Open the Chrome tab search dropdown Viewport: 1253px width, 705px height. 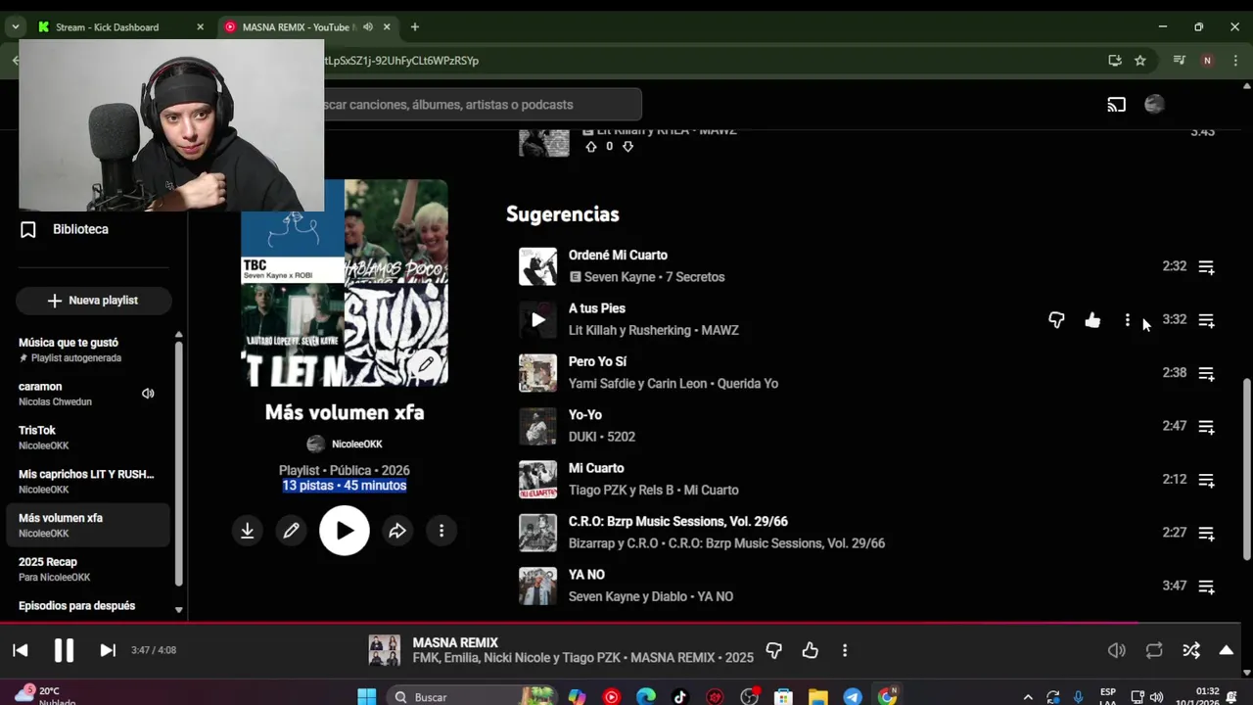[x=16, y=27]
